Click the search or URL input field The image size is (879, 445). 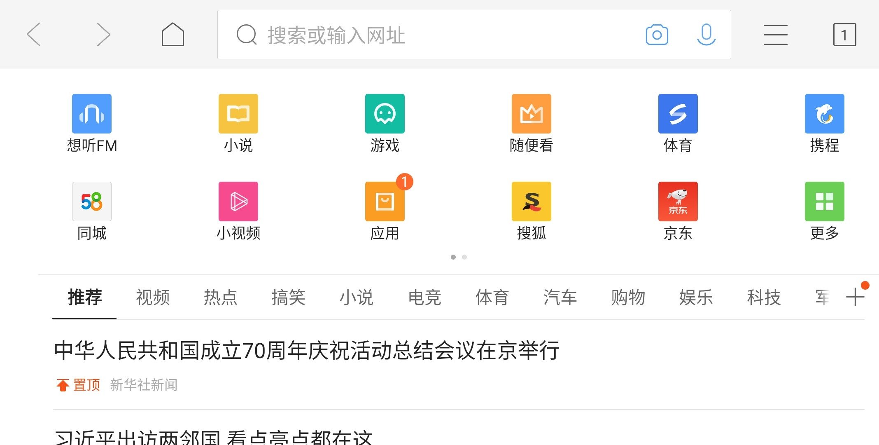coord(474,35)
